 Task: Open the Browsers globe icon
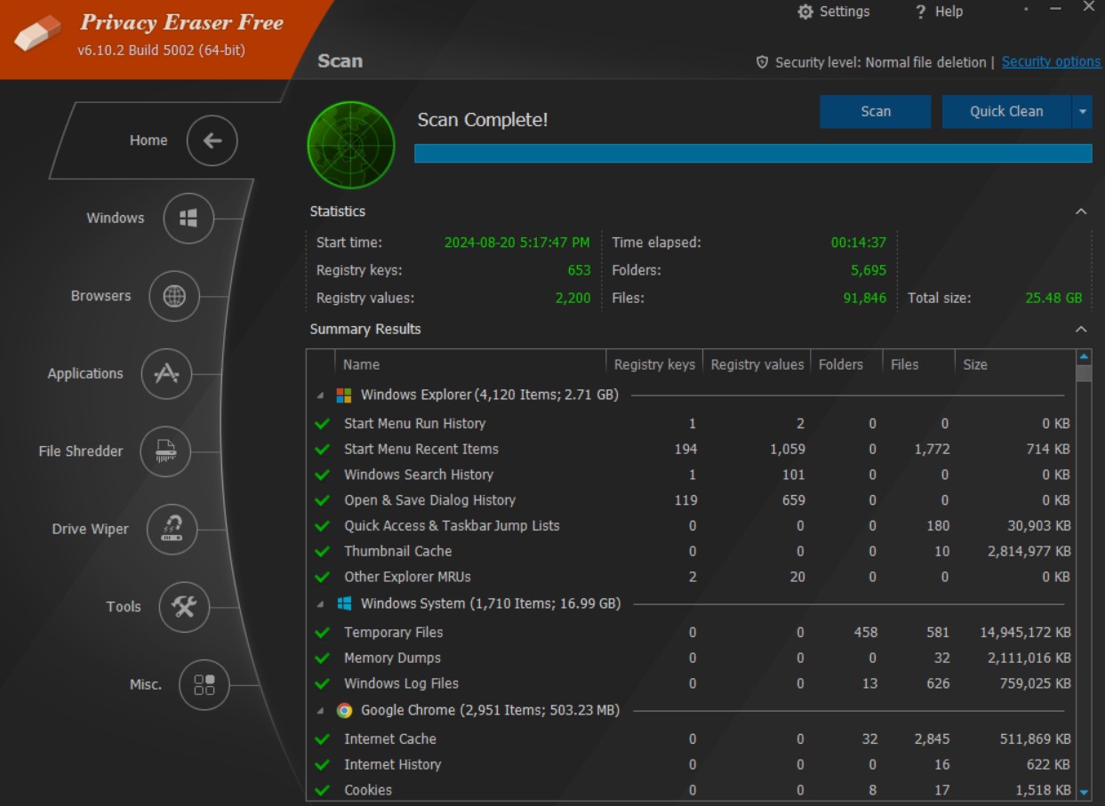click(174, 296)
